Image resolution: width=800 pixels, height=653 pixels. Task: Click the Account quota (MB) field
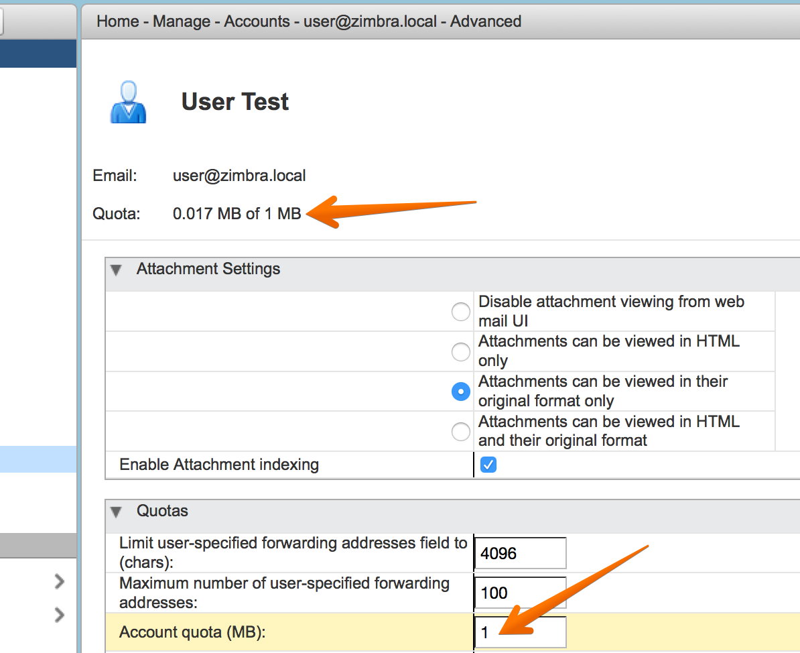pos(521,633)
